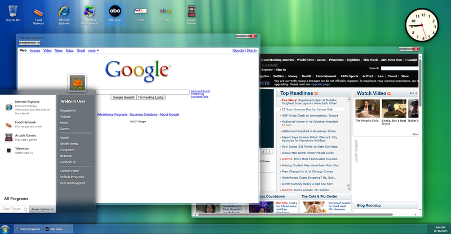Open Advertising Programs link
The image size is (451, 234).
112,114
